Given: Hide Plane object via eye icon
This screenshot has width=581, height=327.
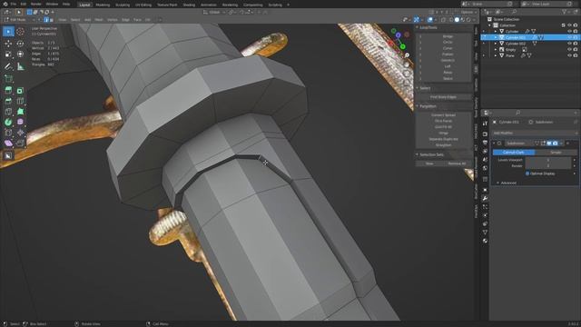Looking at the screenshot, I should [x=569, y=55].
